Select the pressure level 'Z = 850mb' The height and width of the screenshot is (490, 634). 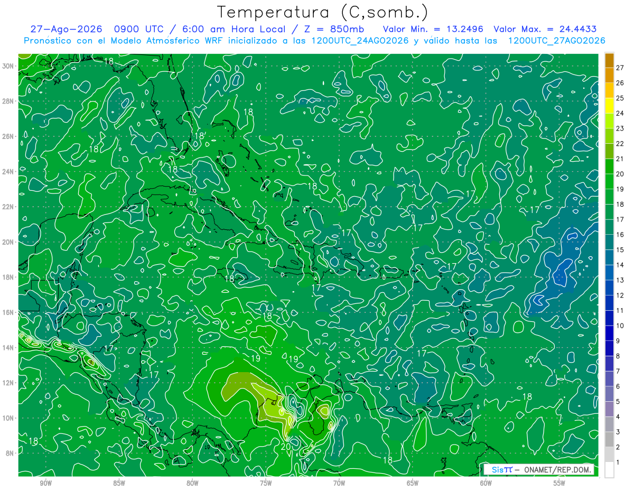[334, 29]
